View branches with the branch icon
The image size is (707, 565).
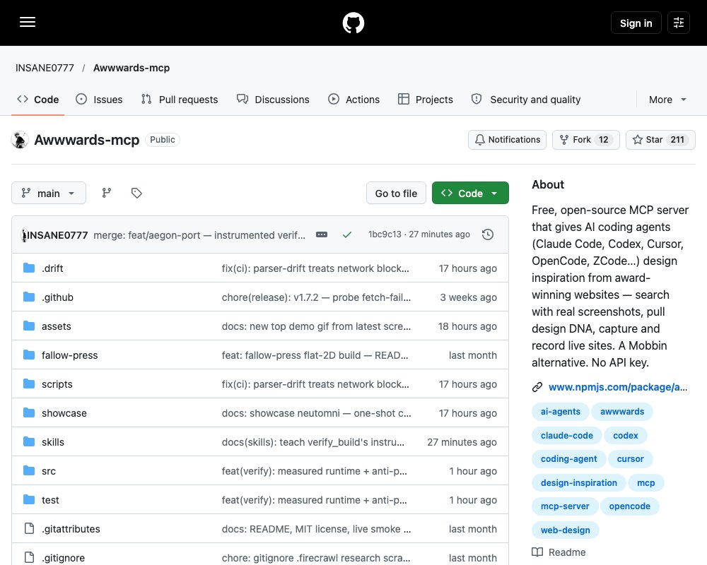(107, 193)
